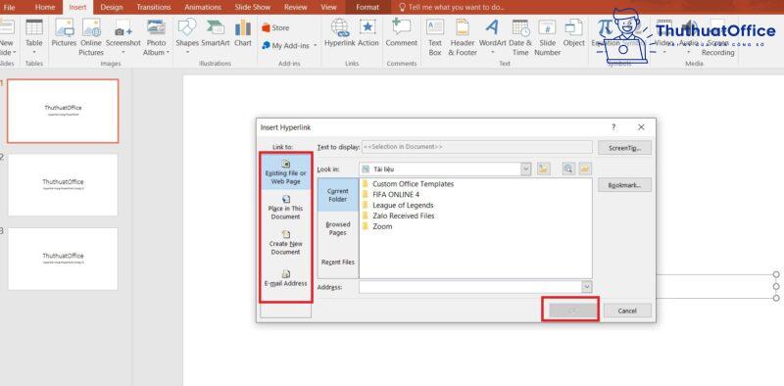Open the View tab

328,7
